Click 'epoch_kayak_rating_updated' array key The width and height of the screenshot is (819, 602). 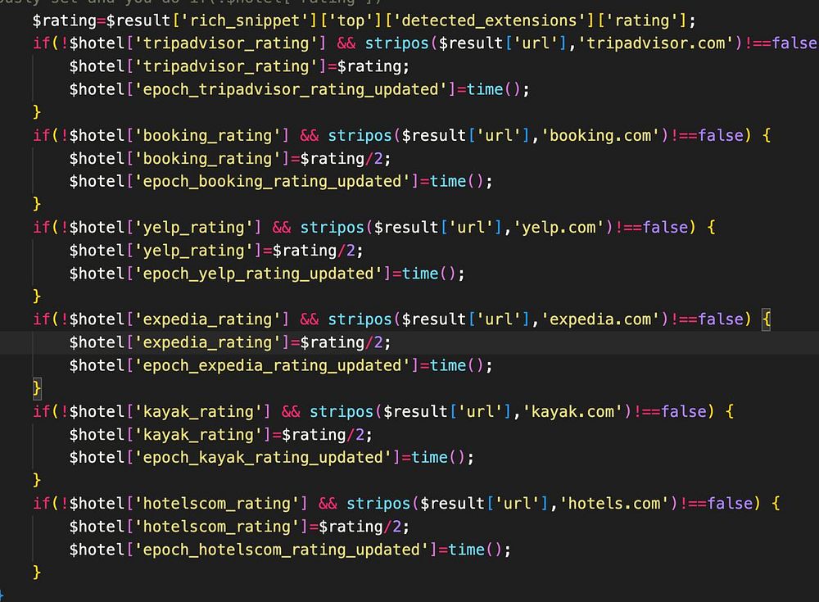click(x=263, y=457)
